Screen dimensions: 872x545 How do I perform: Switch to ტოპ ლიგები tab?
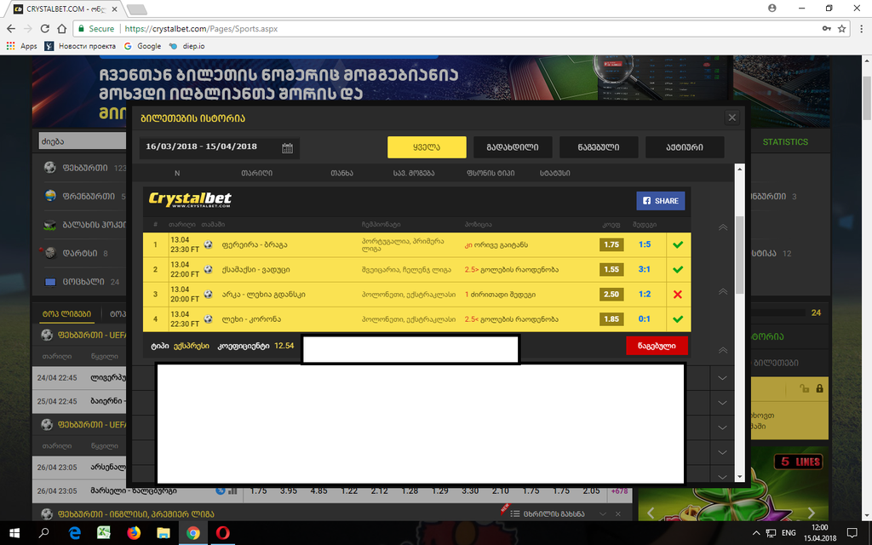click(66, 313)
